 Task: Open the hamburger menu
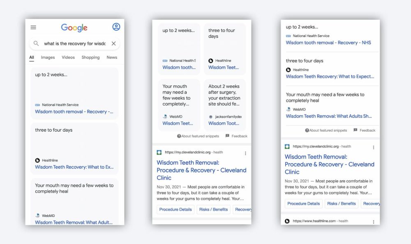(x=33, y=27)
